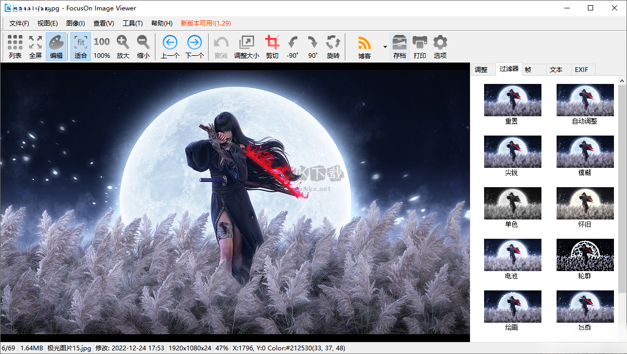Expand the blog (博客) dropdown arrow
627x354 pixels.
(x=385, y=47)
